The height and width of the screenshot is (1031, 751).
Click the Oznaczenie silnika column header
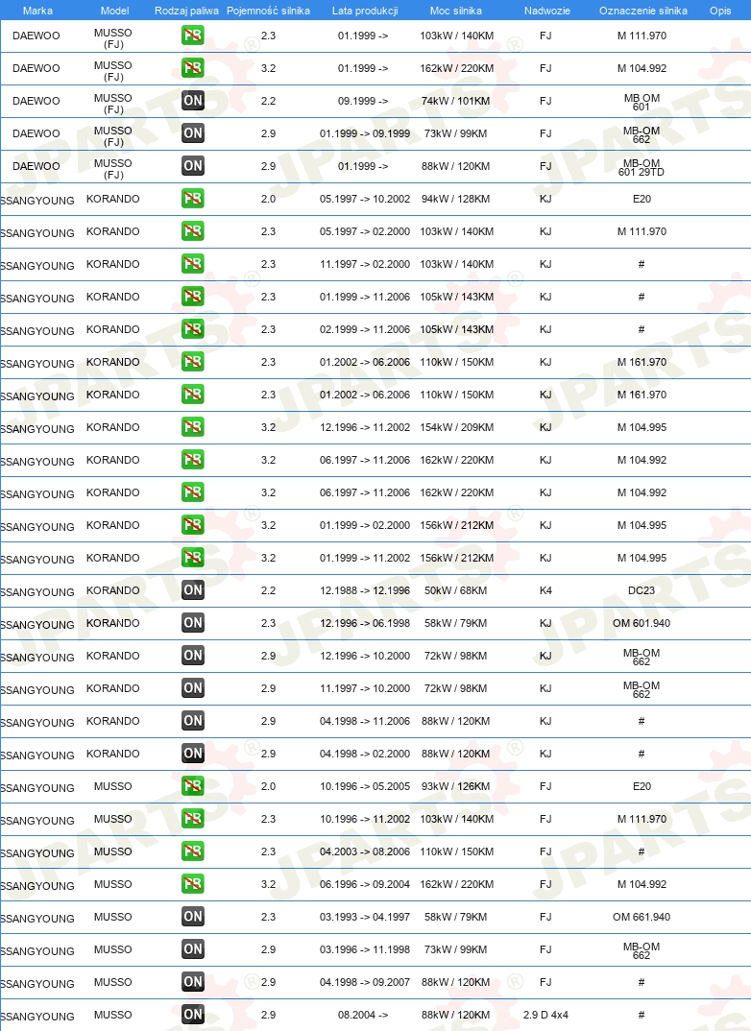click(x=643, y=11)
